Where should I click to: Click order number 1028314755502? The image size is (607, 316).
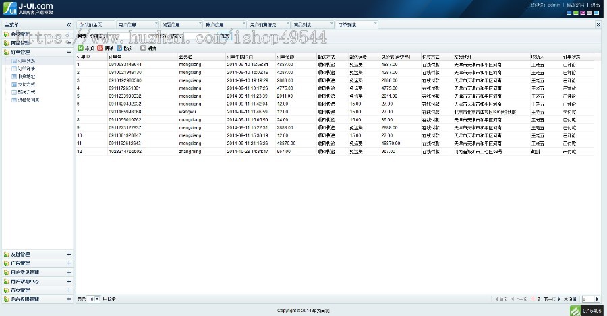pyautogui.click(x=125, y=151)
